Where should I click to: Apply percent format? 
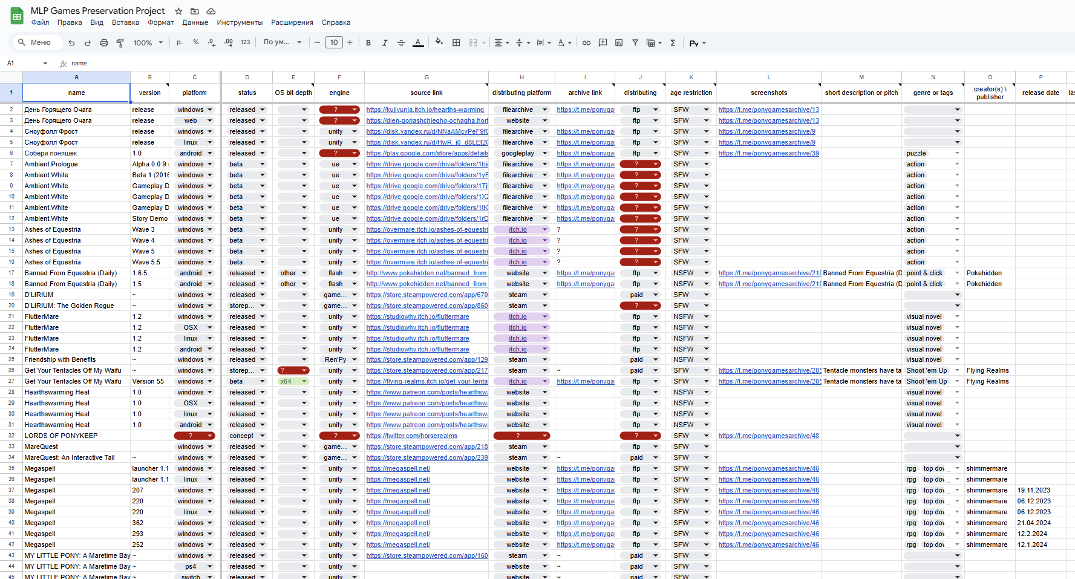point(196,42)
